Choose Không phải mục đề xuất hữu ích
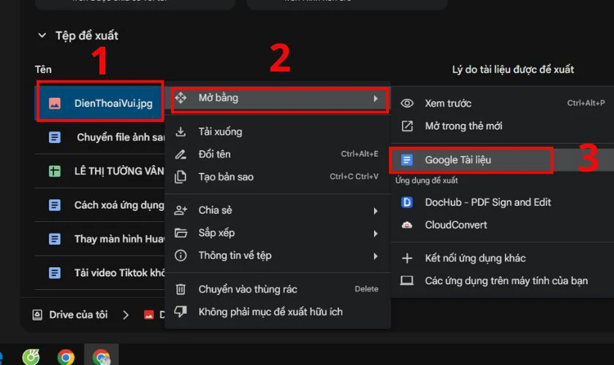614x365 pixels. (x=278, y=312)
